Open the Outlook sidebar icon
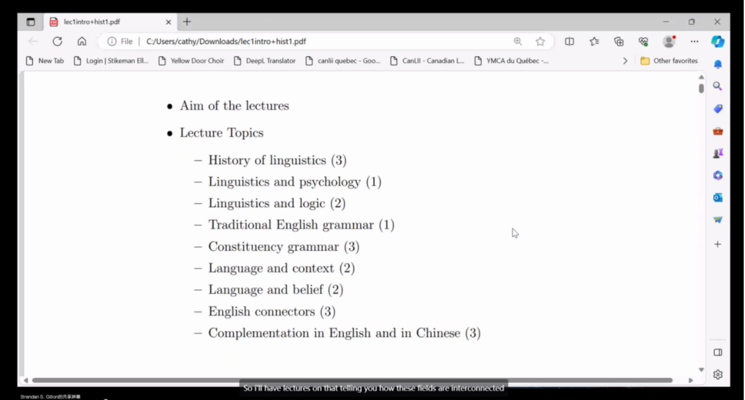This screenshot has width=745, height=400. click(717, 198)
